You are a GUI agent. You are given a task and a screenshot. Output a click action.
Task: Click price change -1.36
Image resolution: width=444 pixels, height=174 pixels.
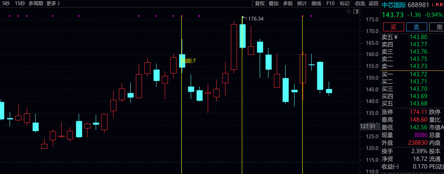coord(414,15)
